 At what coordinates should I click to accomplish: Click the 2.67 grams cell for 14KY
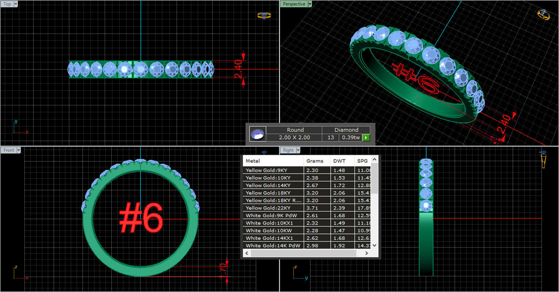coord(317,185)
